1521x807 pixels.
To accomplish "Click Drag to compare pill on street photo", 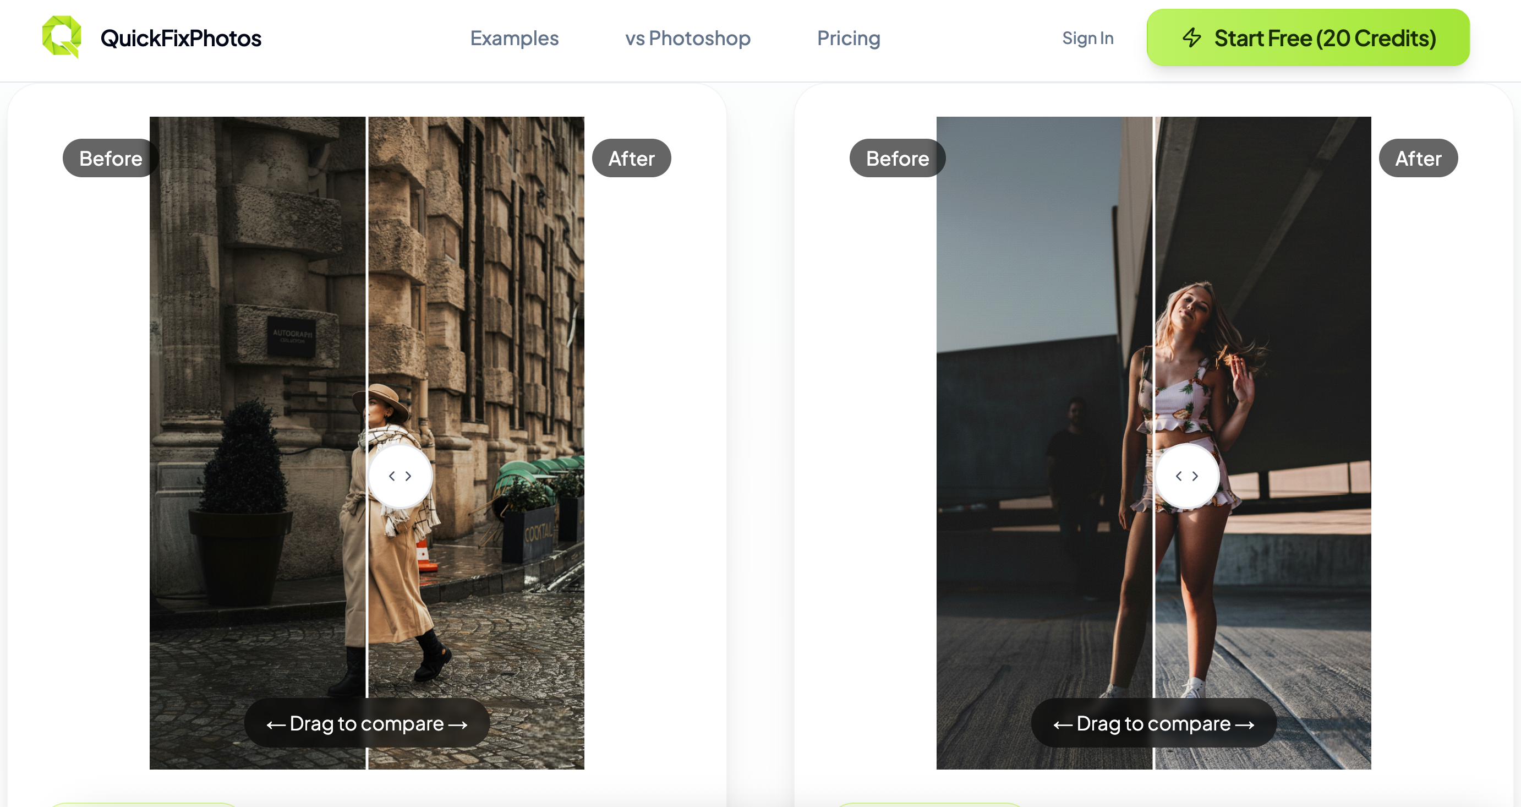I will [x=366, y=723].
